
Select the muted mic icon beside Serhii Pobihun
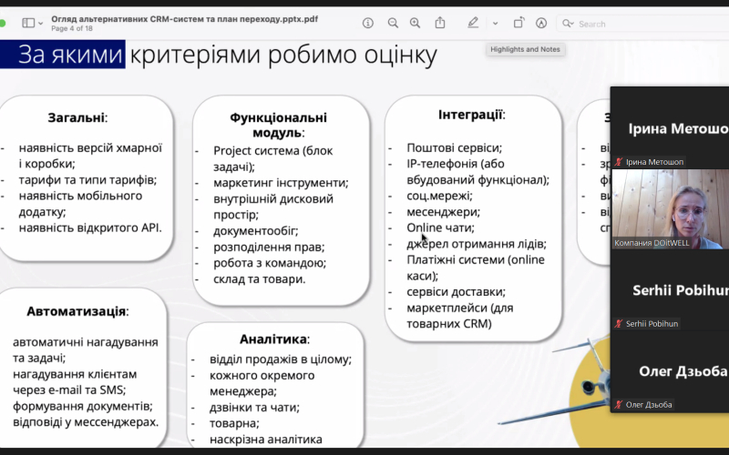(x=619, y=324)
